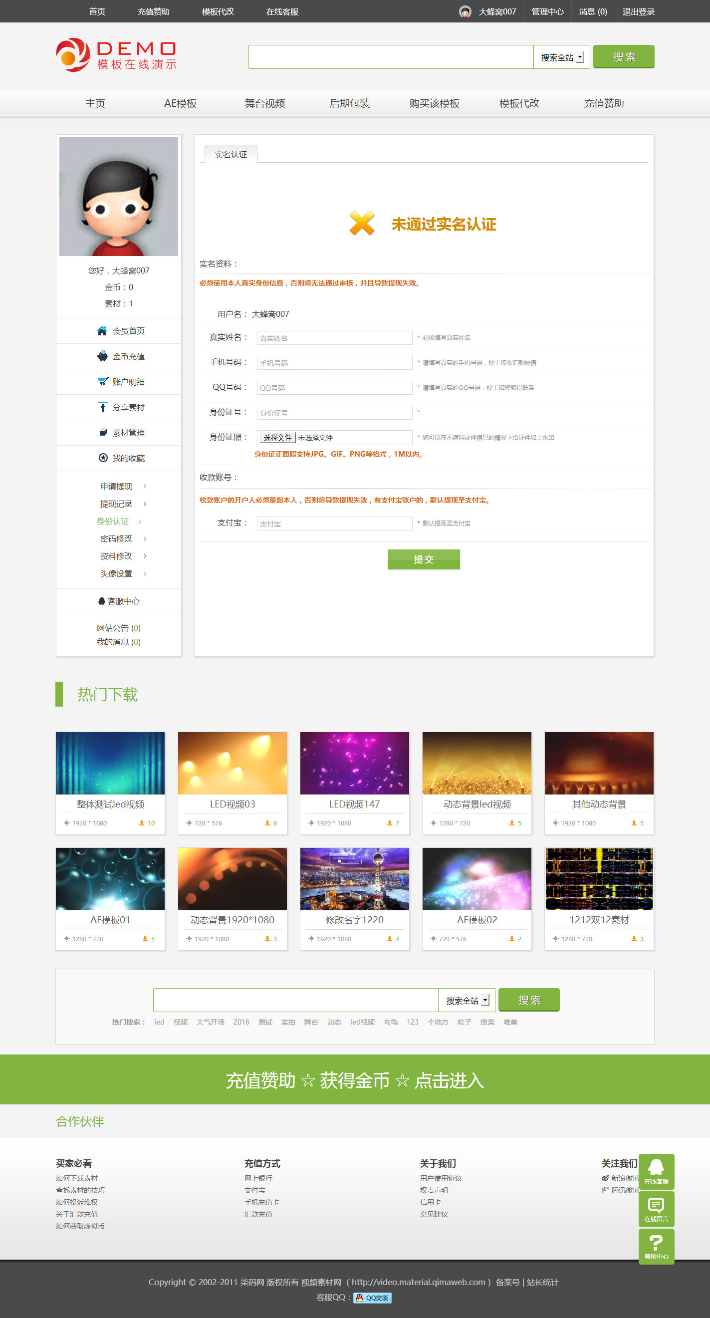Viewport: 710px width, 1318px height.
Task: Expand the 申请提现 sidebar entry
Action: (x=123, y=486)
